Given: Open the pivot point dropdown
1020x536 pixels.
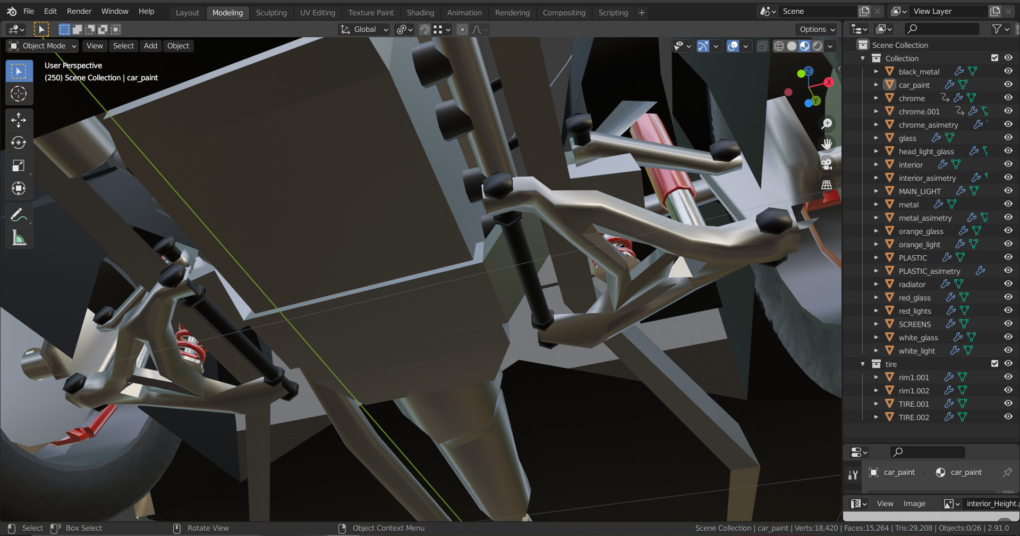Looking at the screenshot, I should click(x=405, y=30).
